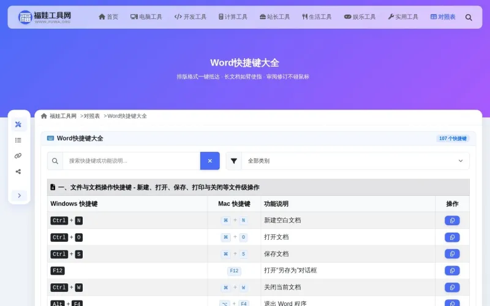Open the 电脑工具 menu
490x306 pixels.
click(146, 17)
